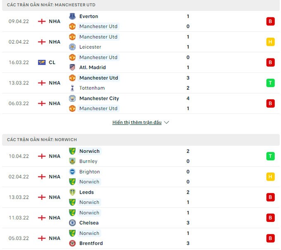Expand the chevron beside Hiển thị thêm trận đấu
The height and width of the screenshot is (250, 281).
coord(167,123)
